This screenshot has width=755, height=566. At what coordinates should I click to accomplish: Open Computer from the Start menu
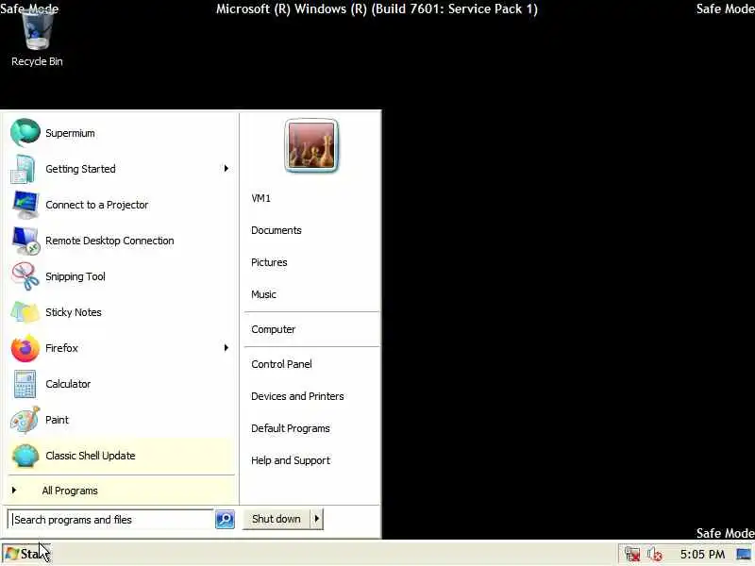pos(273,329)
